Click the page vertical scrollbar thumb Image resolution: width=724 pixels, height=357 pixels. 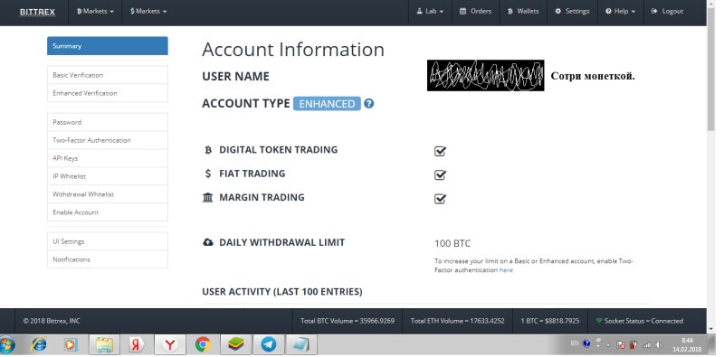[x=711, y=79]
